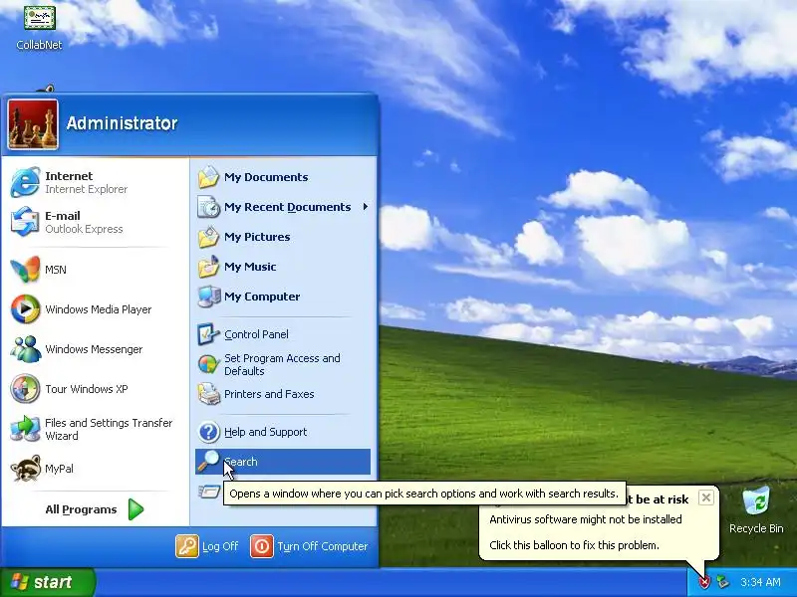Select the My Computer menu entry text
This screenshot has height=597, width=797.
pyautogui.click(x=262, y=297)
